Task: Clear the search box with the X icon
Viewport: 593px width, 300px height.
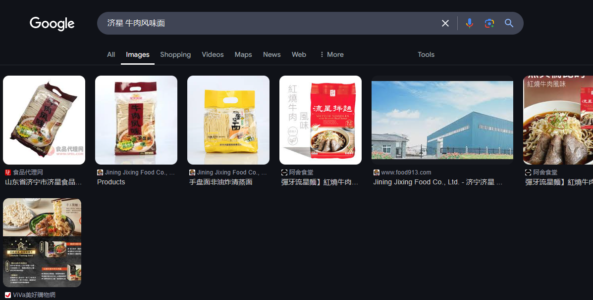Action: [x=445, y=23]
